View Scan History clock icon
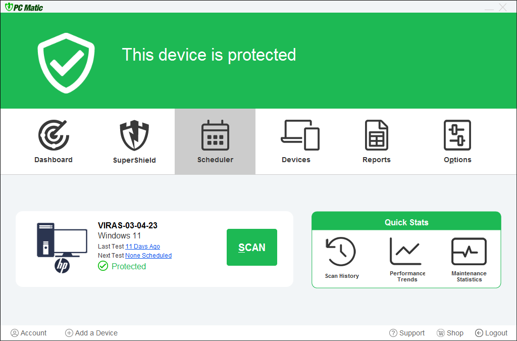 click(342, 252)
